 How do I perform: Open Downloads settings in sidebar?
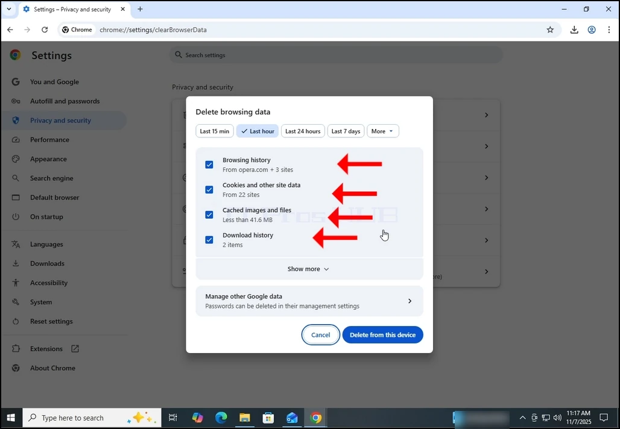tap(47, 263)
